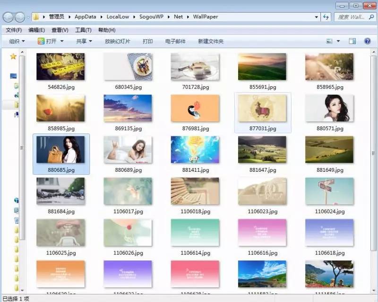The image size is (378, 302).
Task: Toggle the preview pane icon
Action: click(352, 42)
